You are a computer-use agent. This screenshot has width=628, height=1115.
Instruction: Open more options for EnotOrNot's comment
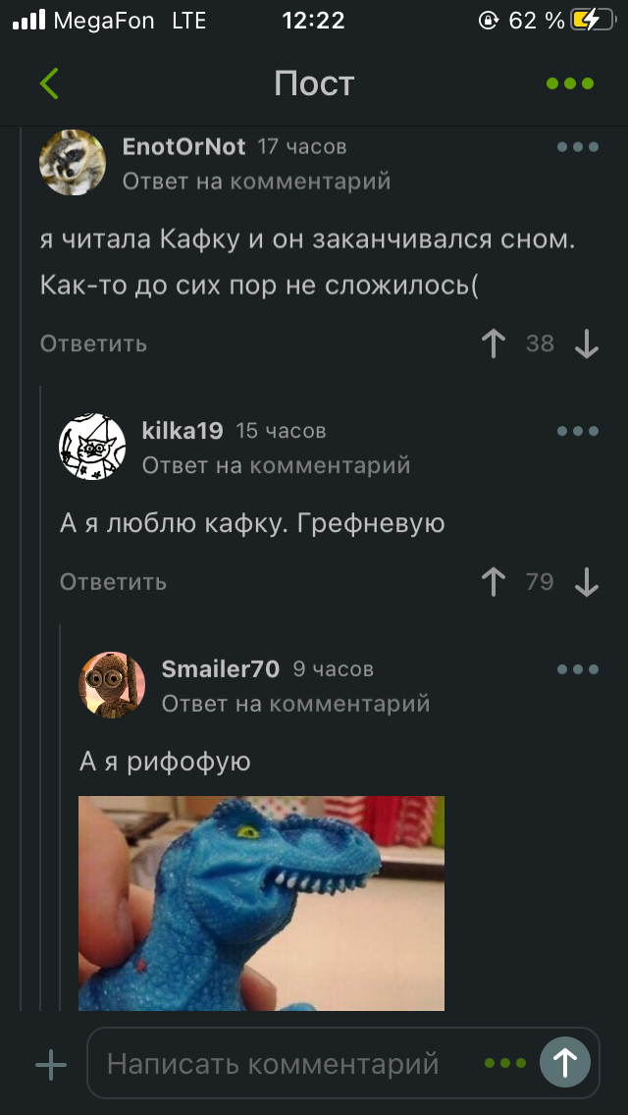pos(578,147)
